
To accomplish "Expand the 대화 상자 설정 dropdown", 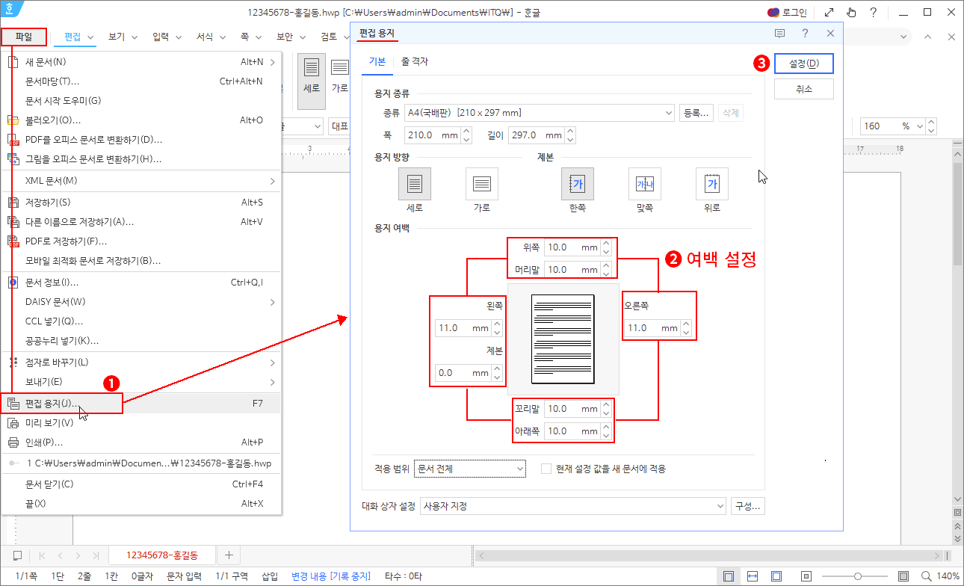I will point(572,506).
